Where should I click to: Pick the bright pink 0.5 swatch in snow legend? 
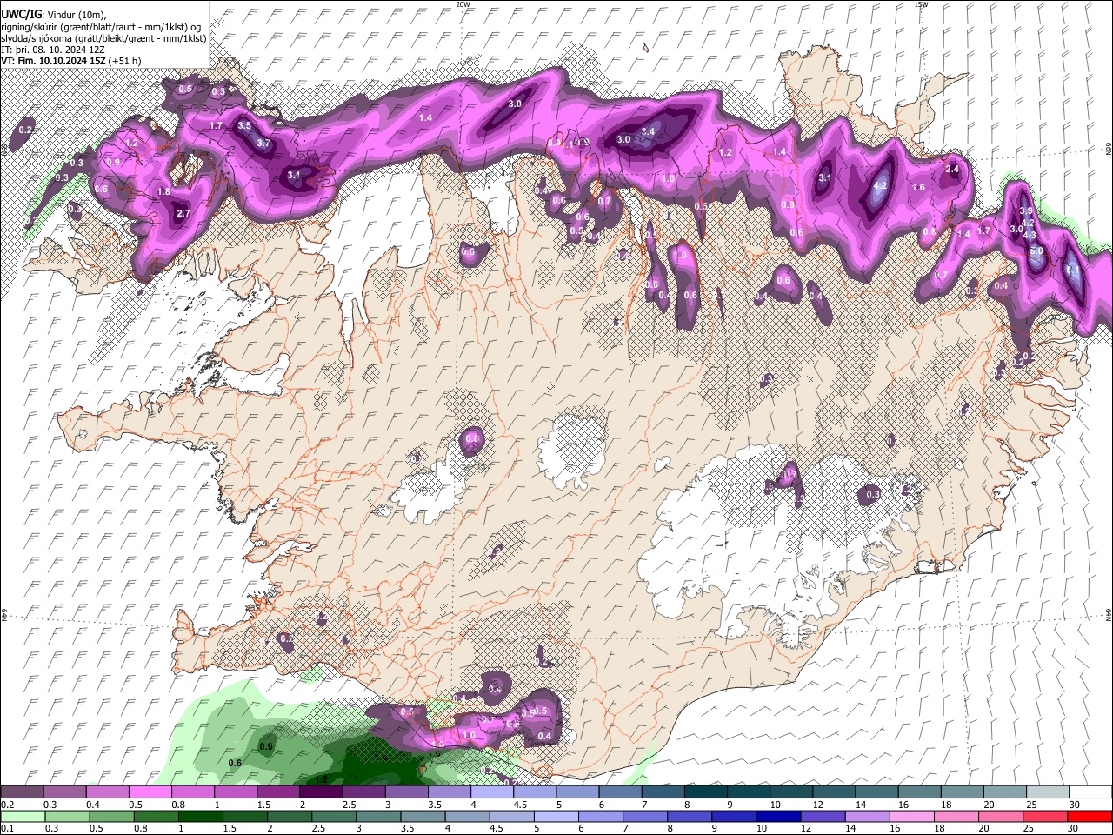tap(150, 792)
